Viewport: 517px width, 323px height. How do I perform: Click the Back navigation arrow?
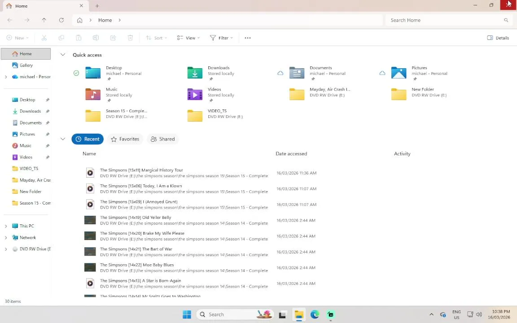9,20
